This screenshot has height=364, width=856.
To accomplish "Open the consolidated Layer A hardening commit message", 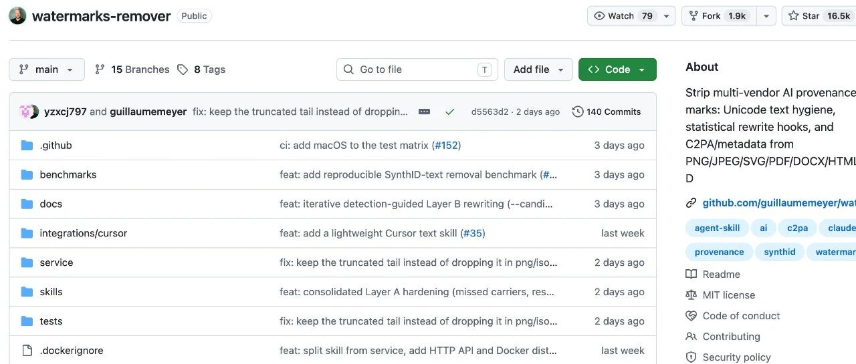I will tap(418, 293).
